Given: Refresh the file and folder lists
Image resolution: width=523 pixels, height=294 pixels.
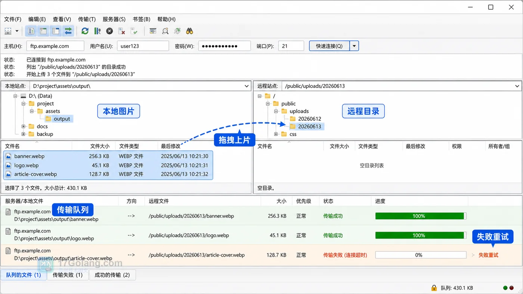Looking at the screenshot, I should click(x=85, y=31).
